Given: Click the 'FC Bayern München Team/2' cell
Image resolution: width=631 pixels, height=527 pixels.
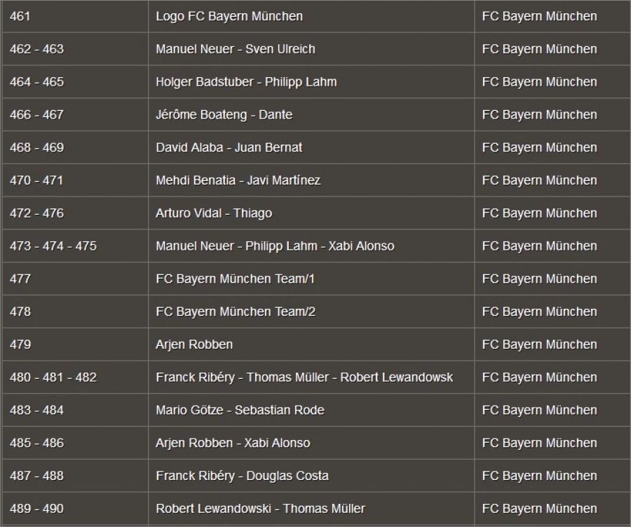Looking at the screenshot, I should click(x=236, y=312).
